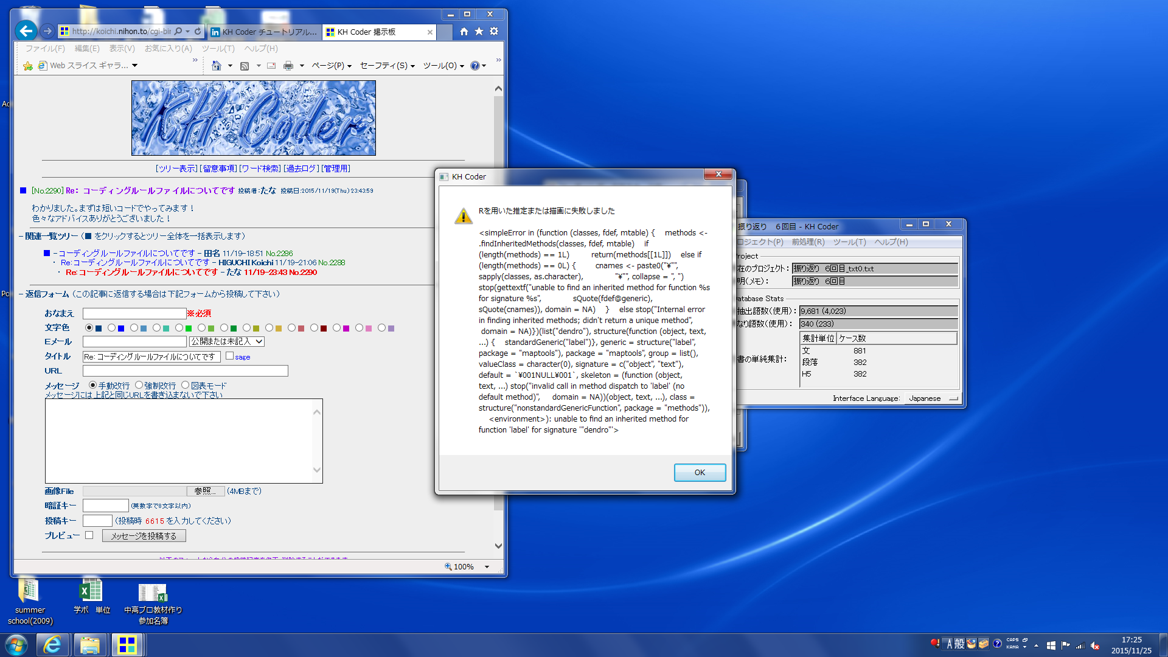This screenshot has height=657, width=1168.
Task: Open the ツール(O) dropdown in command bar
Action: tap(443, 66)
